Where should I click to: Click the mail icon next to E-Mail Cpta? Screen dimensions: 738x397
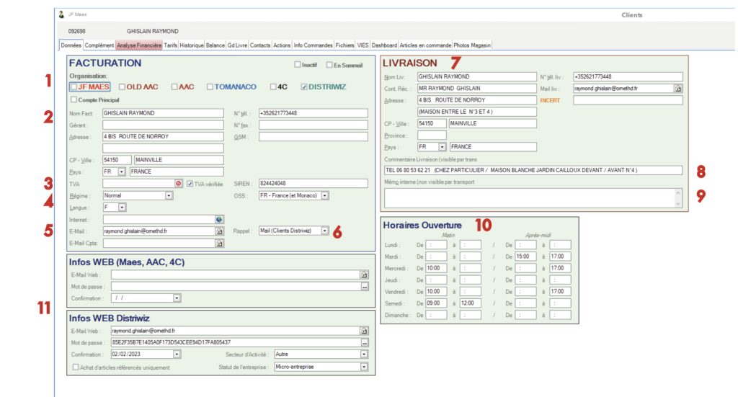220,244
